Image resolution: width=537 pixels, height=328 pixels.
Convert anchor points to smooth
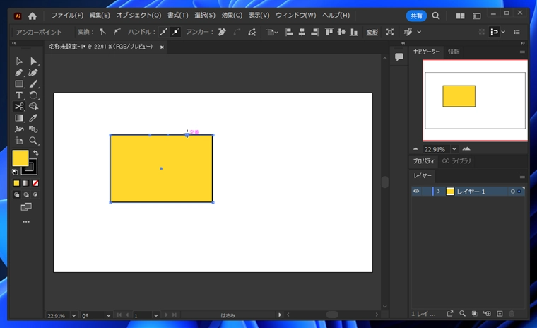pyautogui.click(x=117, y=32)
